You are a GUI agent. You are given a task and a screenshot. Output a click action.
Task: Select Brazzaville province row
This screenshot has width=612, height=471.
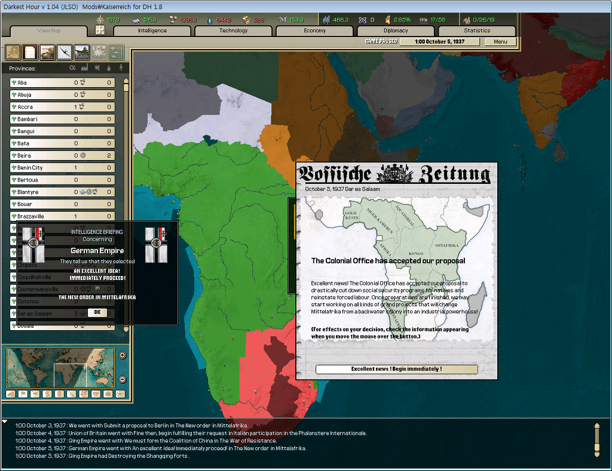pyautogui.click(x=62, y=216)
